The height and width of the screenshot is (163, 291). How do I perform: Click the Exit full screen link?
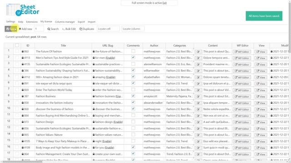(165, 3)
